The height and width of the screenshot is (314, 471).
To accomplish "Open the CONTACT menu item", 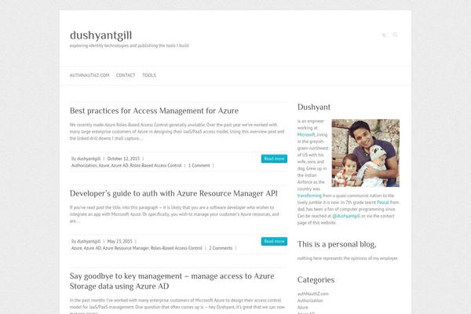I will point(126,75).
